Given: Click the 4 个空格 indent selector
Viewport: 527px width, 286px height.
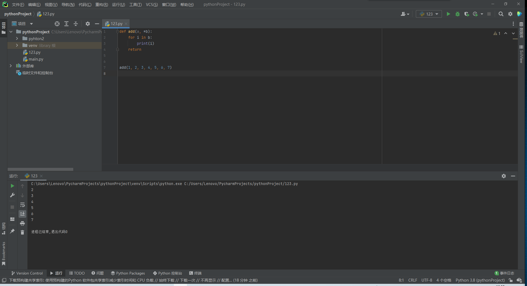Looking at the screenshot, I should point(444,280).
